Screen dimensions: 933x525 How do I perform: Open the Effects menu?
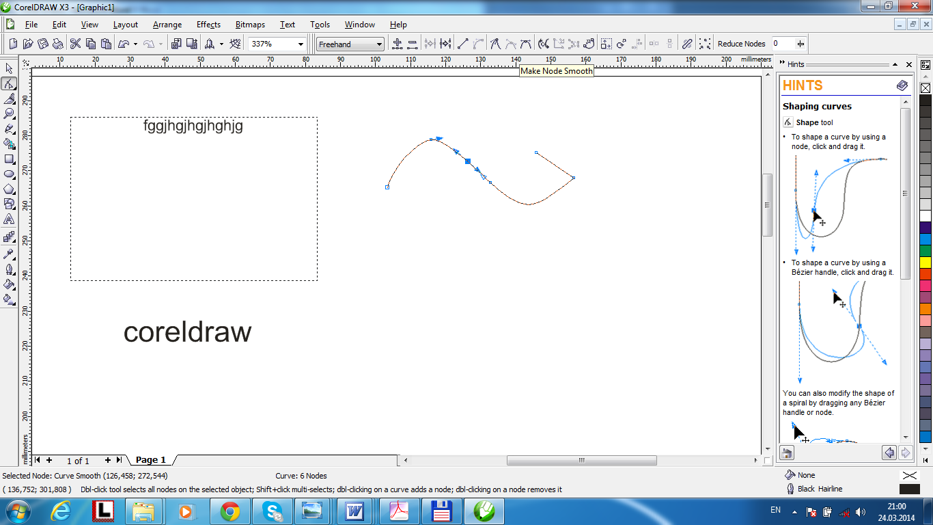(208, 25)
